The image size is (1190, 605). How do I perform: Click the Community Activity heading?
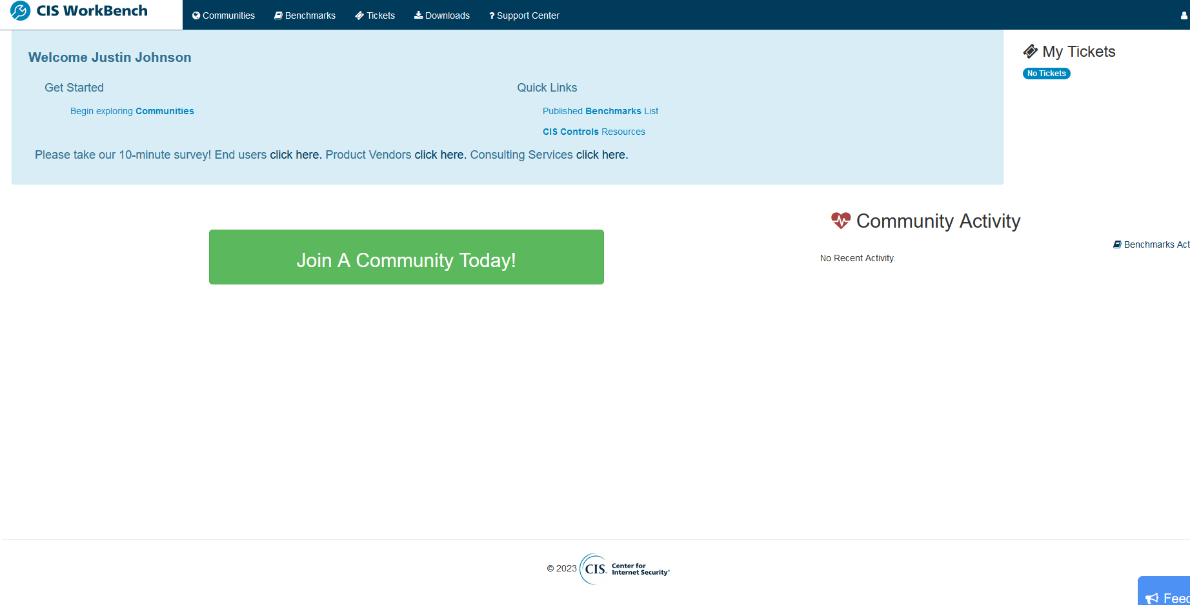[938, 221]
